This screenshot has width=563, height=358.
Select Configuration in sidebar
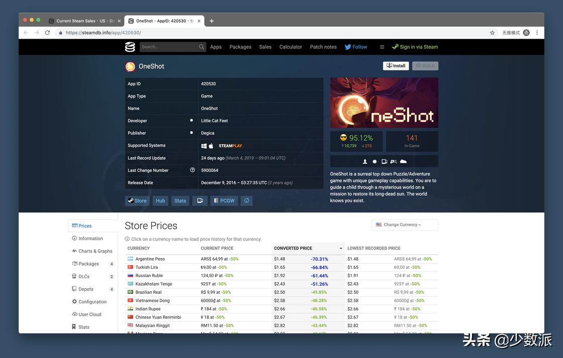coord(92,302)
